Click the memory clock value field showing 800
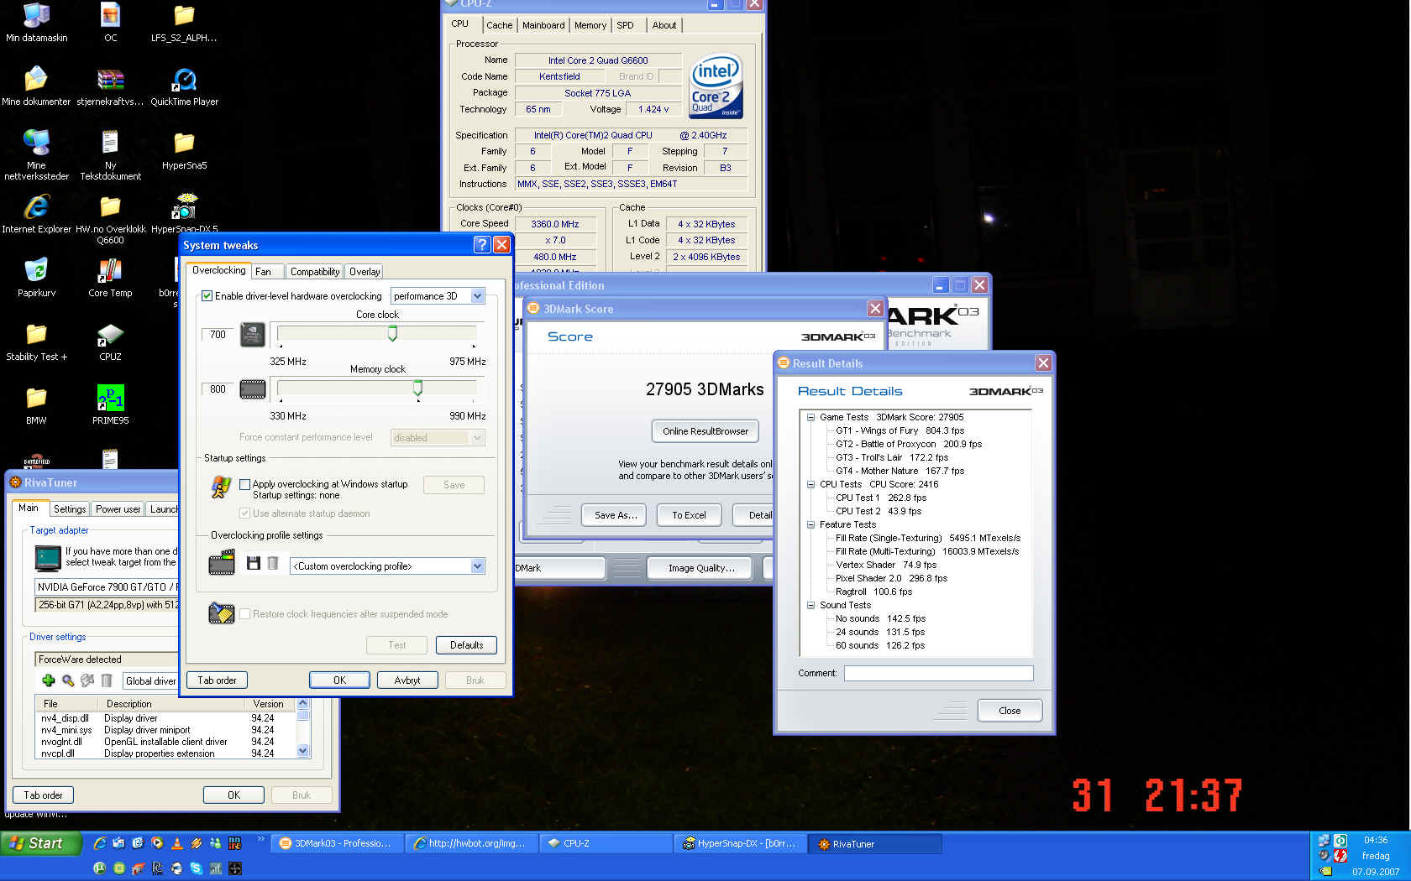The height and width of the screenshot is (881, 1411). click(218, 389)
